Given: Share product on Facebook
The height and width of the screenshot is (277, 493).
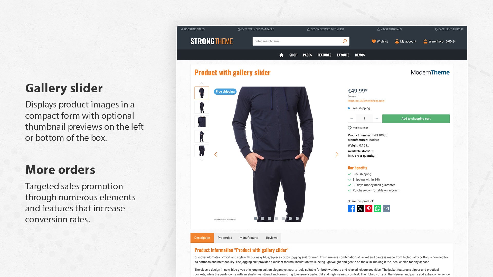Looking at the screenshot, I should point(351,209).
